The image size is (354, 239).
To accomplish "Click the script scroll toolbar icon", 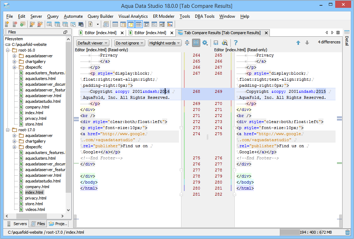I will pyautogui.click(x=106, y=24).
